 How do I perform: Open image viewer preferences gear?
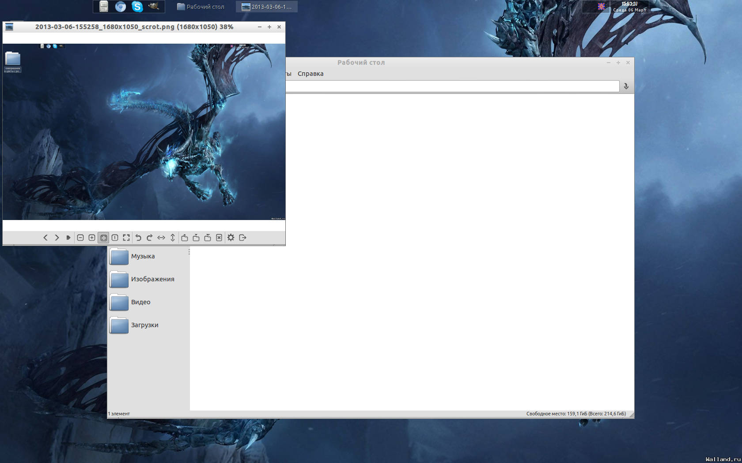231,238
